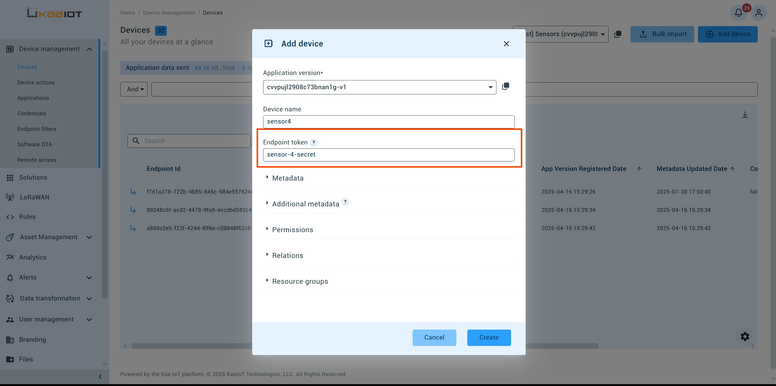Image resolution: width=776 pixels, height=386 pixels.
Task: Expand Asset Management menu
Action: (89, 237)
